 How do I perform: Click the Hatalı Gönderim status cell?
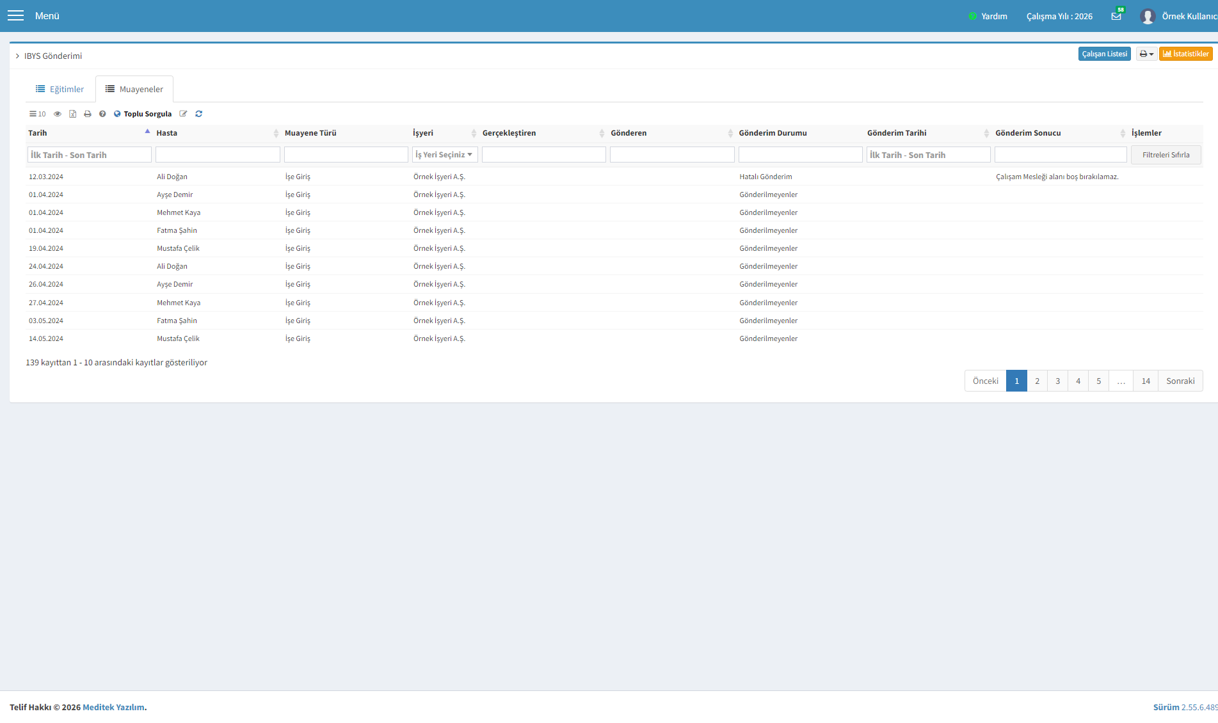(x=765, y=177)
